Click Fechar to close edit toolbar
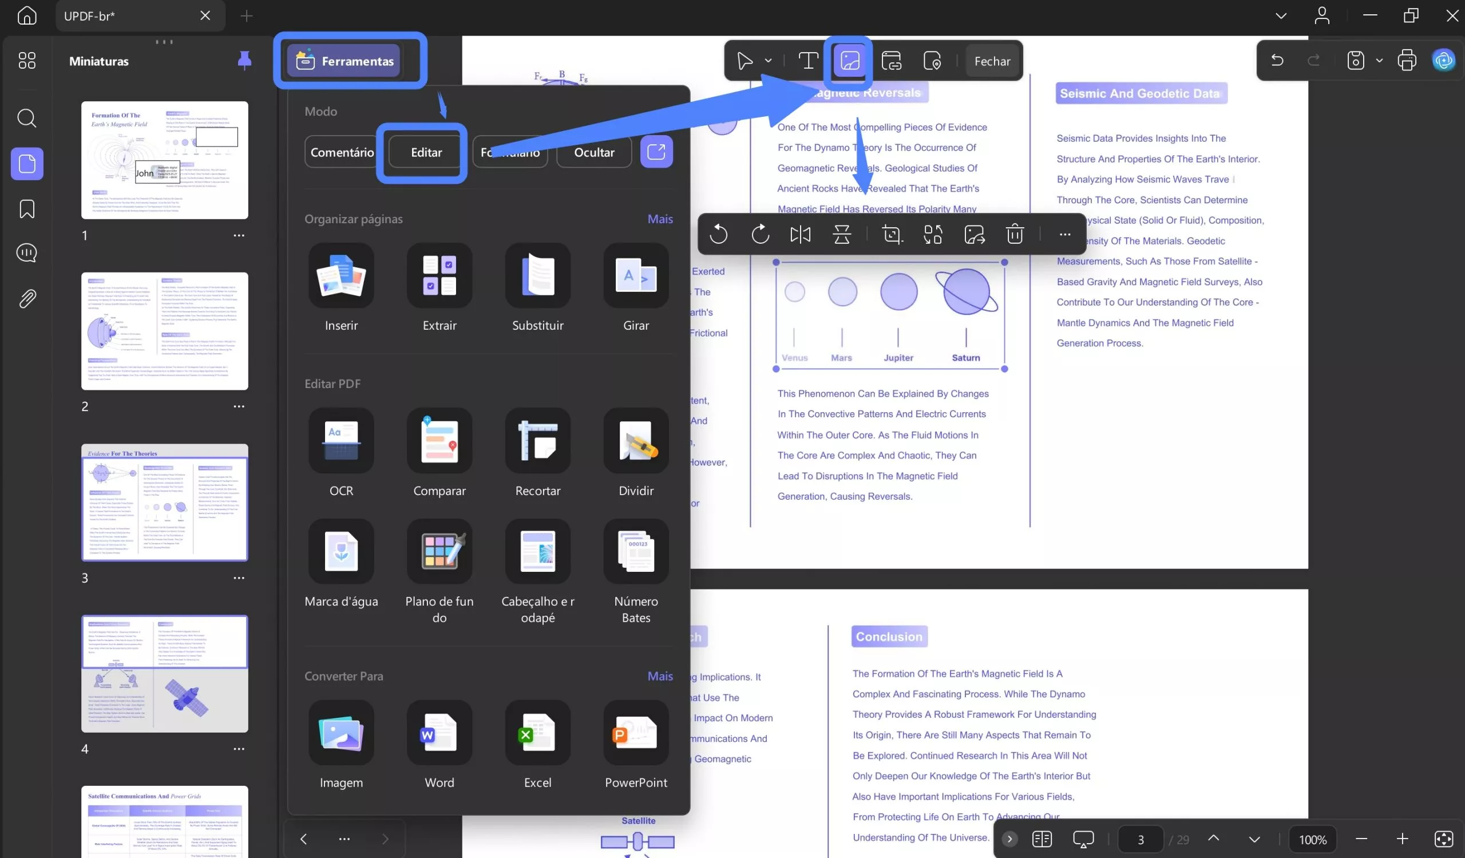The height and width of the screenshot is (858, 1465). 992,61
